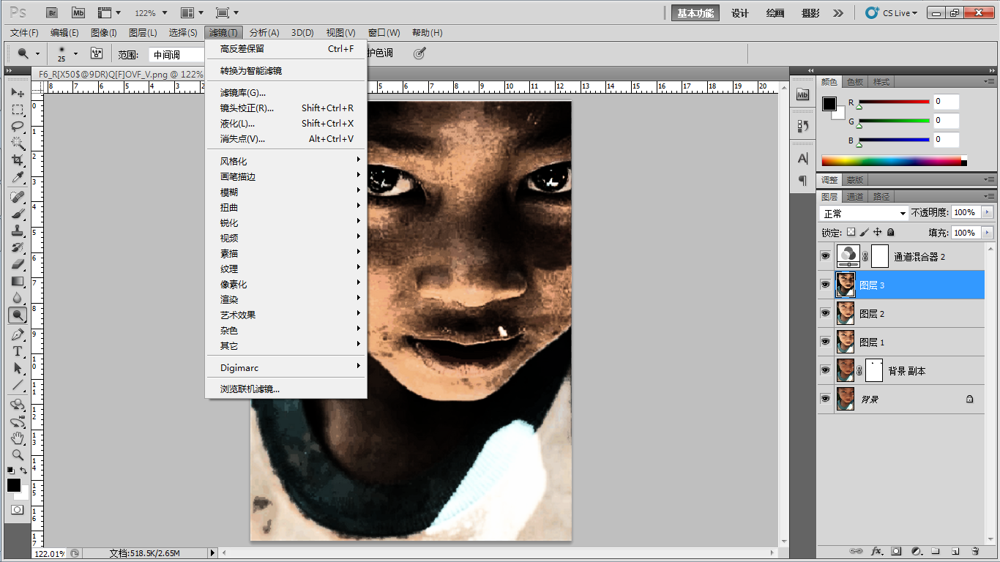Select the Blur tool
The height and width of the screenshot is (562, 1000).
18,298
